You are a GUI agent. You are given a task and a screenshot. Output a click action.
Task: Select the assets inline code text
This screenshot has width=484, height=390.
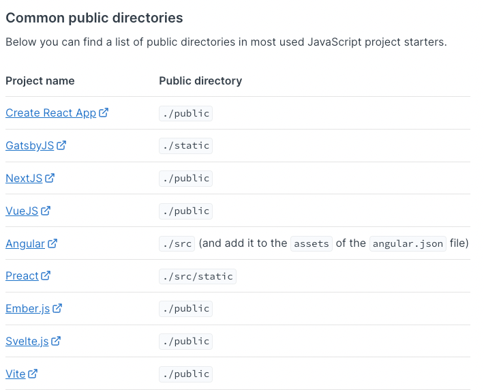click(x=312, y=243)
